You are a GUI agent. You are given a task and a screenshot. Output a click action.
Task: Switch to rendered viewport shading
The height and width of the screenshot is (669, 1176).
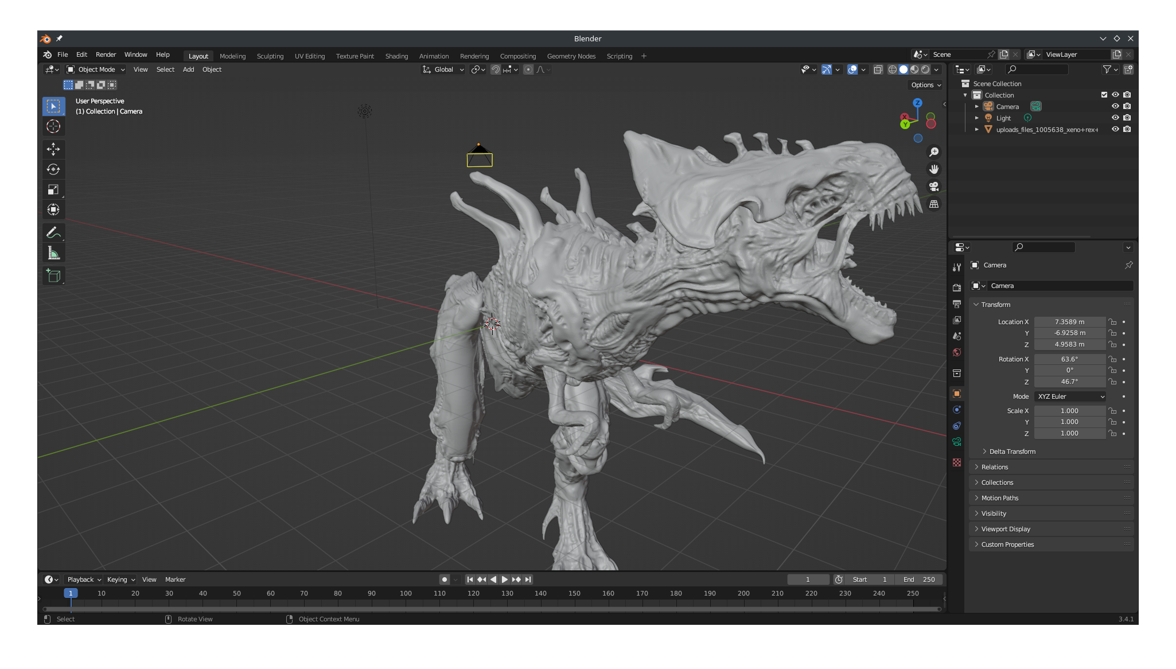point(925,69)
